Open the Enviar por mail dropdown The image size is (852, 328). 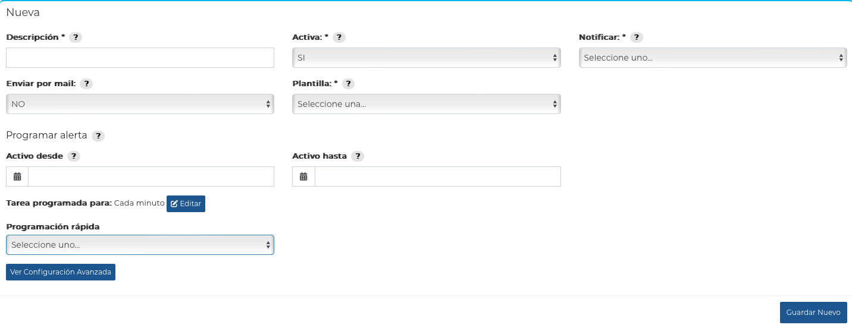[140, 104]
